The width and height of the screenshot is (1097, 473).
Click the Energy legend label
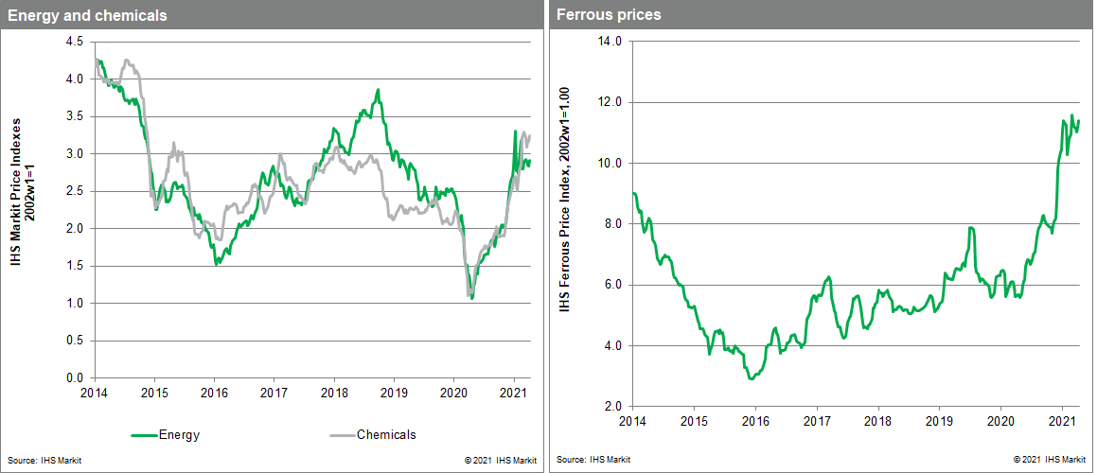[179, 435]
